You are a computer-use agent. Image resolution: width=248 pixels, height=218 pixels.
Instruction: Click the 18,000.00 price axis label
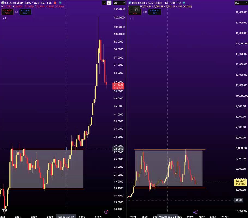click(241, 12)
